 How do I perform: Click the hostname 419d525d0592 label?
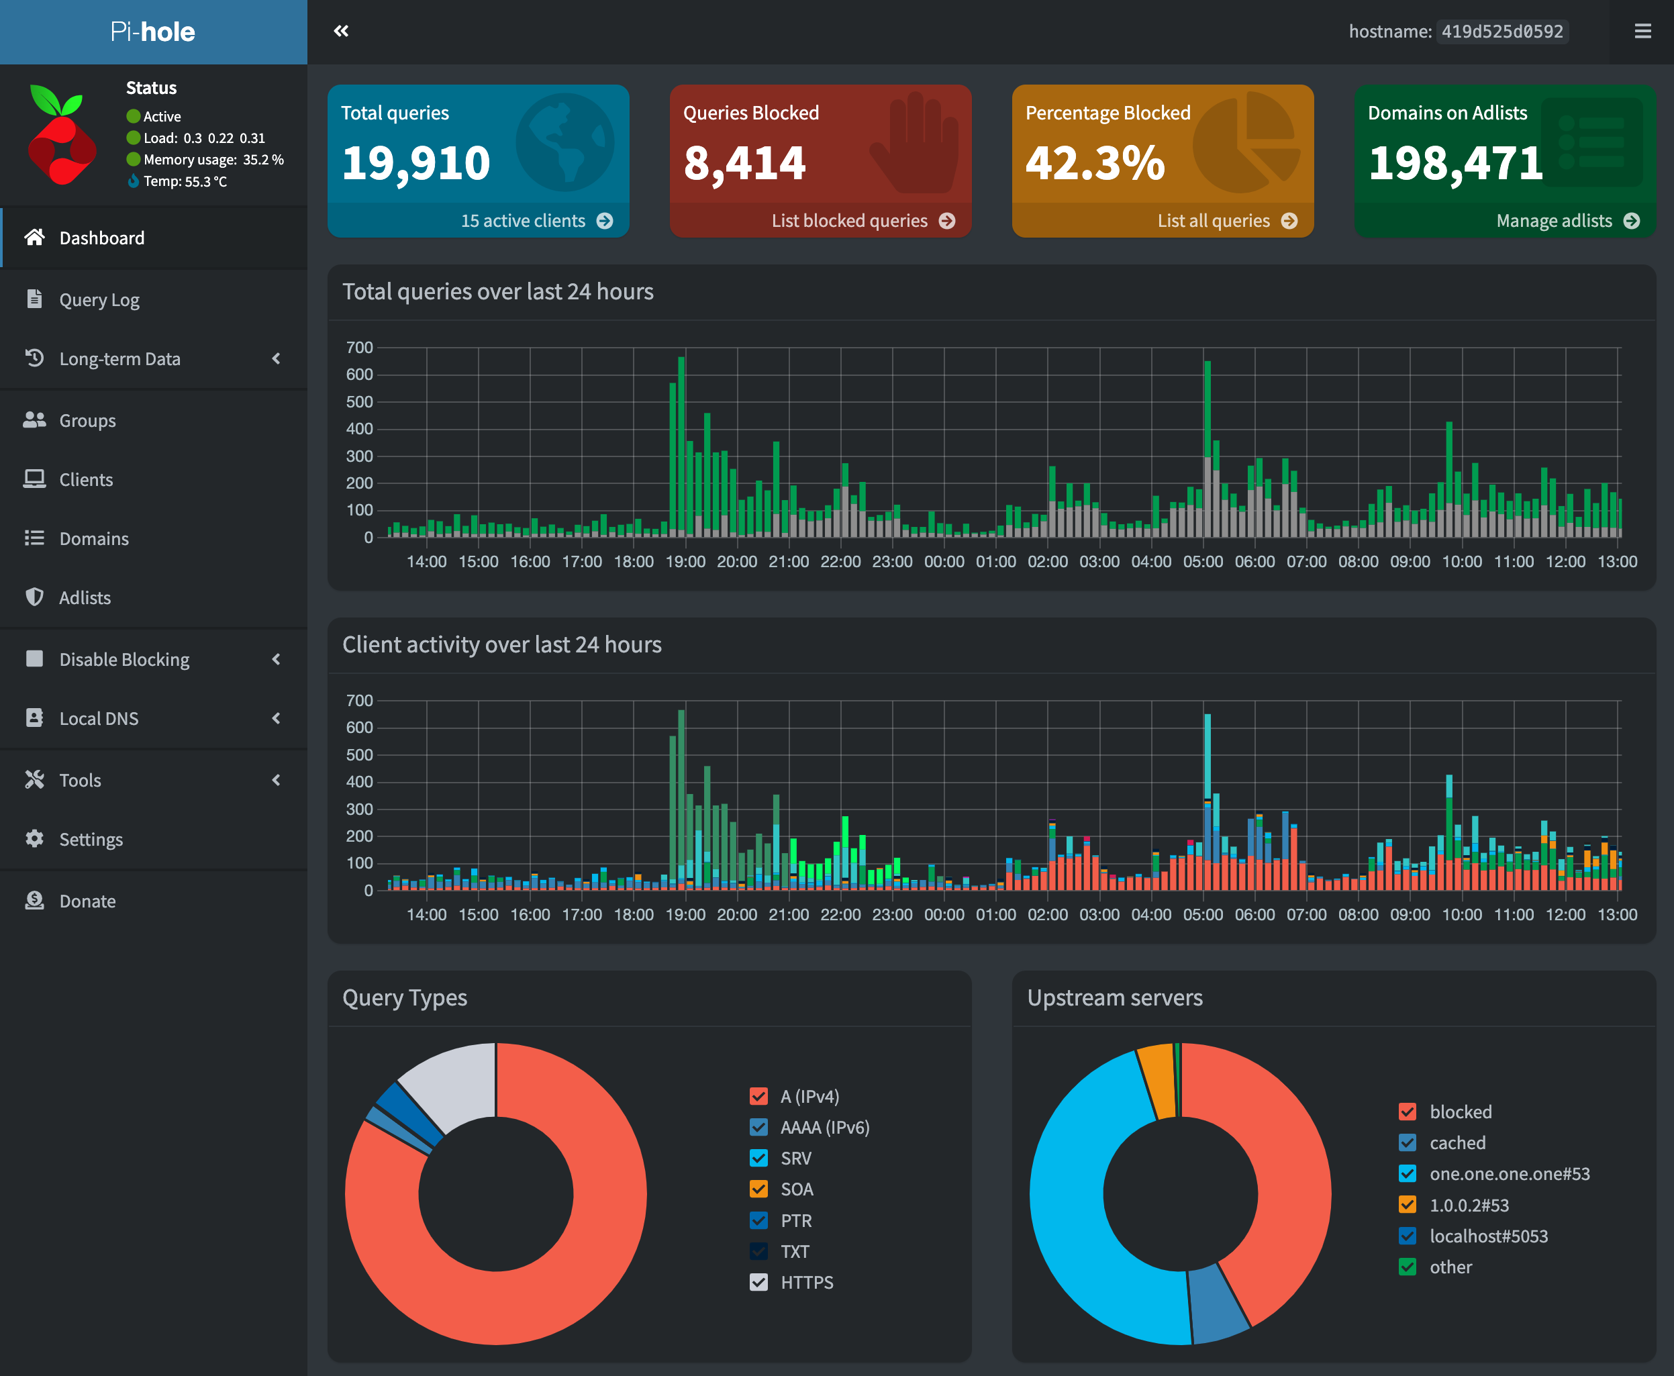(x=1502, y=31)
